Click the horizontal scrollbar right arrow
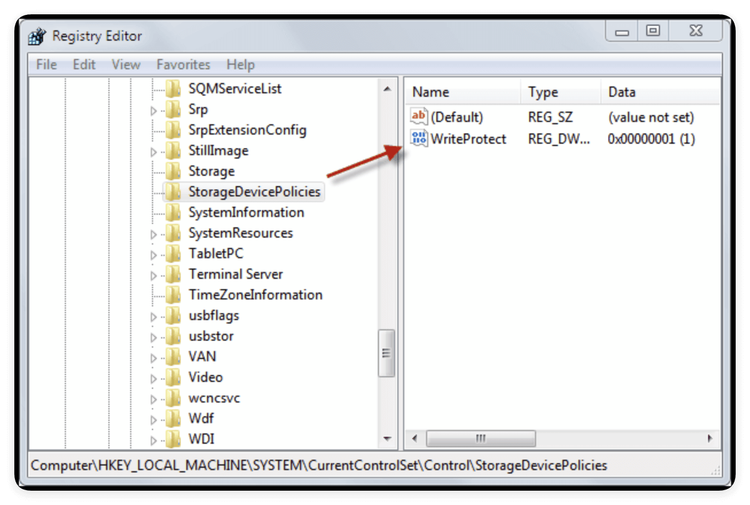 [710, 439]
